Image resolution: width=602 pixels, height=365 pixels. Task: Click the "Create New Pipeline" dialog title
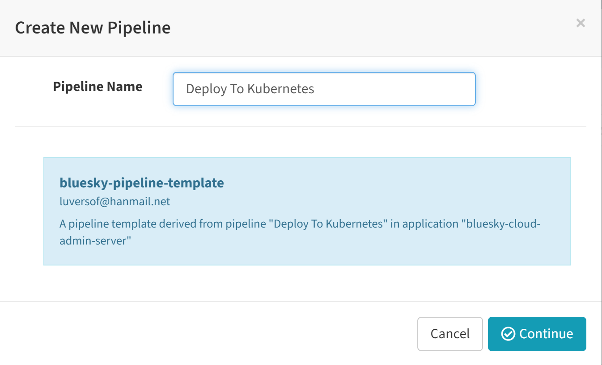click(x=93, y=28)
